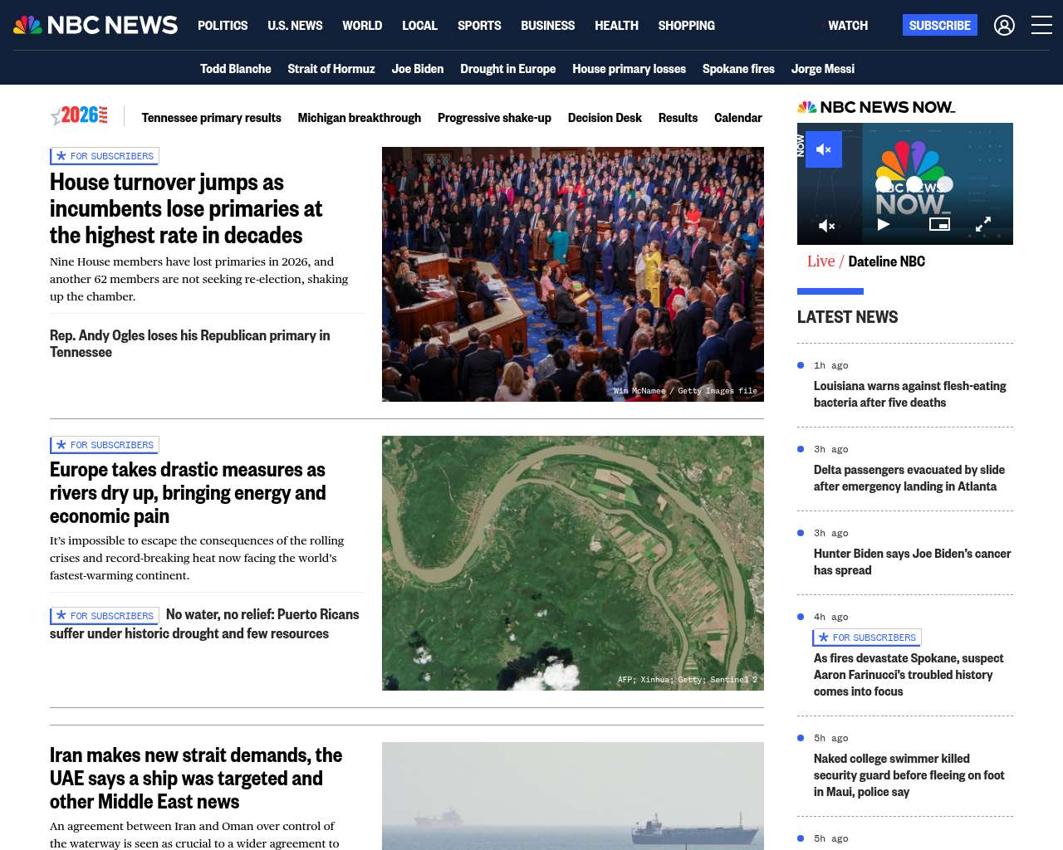This screenshot has width=1063, height=850.
Task: Open the Jorge Messi trending topic
Action: click(x=823, y=69)
